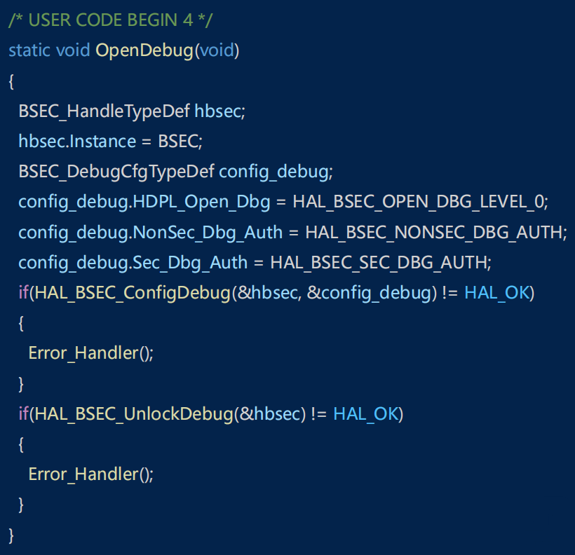This screenshot has height=555, width=575.
Task: Click the HAL_BSEC_NONSEC_DBG_AUTH constant
Action: coord(433,232)
